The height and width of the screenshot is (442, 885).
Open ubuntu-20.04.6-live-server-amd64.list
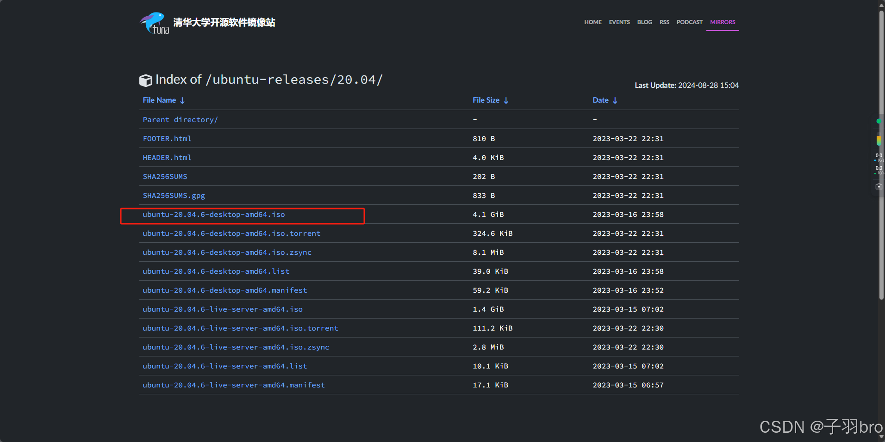225,366
